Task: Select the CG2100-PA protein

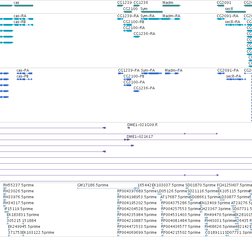Action: tap(127, 85)
